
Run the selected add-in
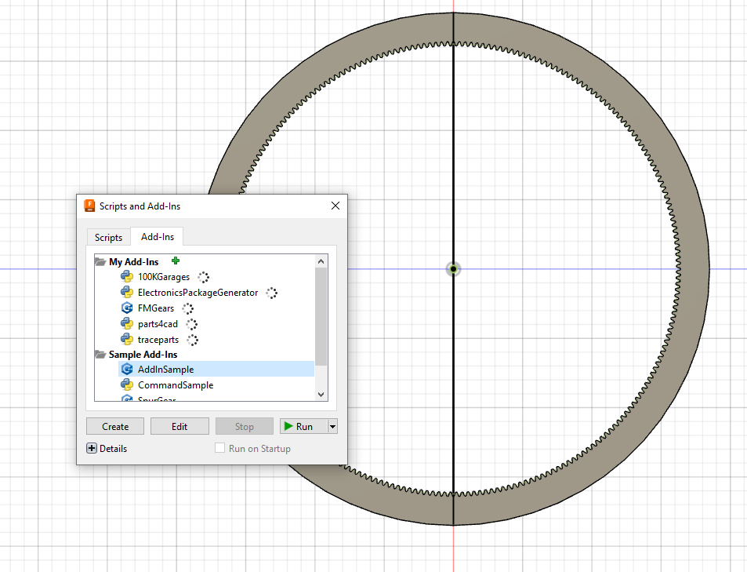click(299, 427)
